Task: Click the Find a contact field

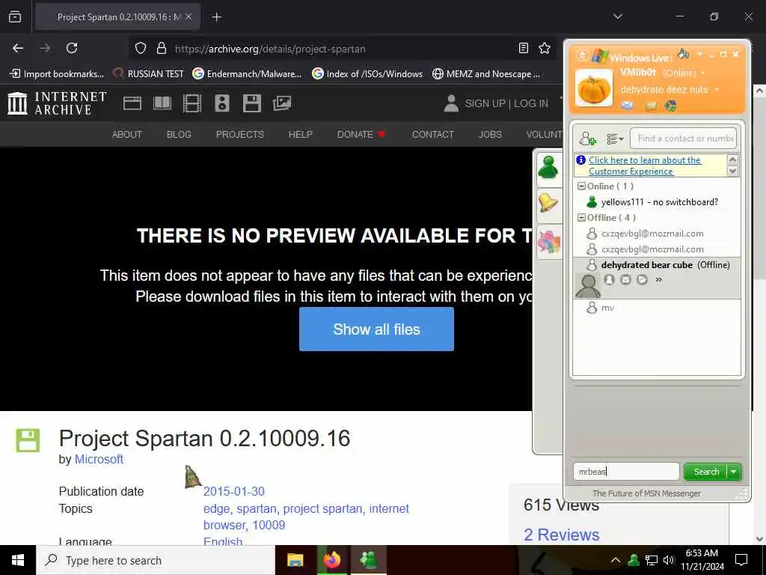Action: coord(684,139)
